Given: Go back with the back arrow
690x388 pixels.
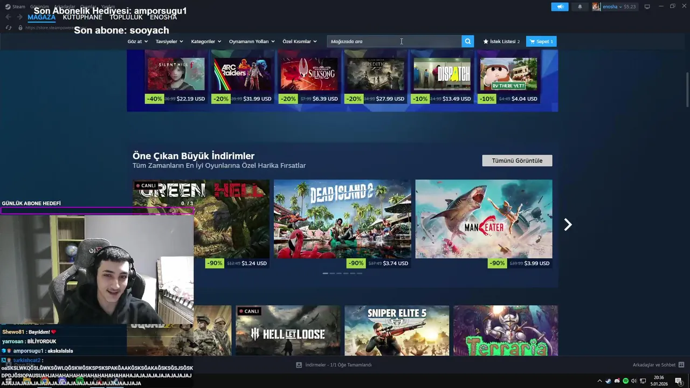Looking at the screenshot, I should (8, 17).
